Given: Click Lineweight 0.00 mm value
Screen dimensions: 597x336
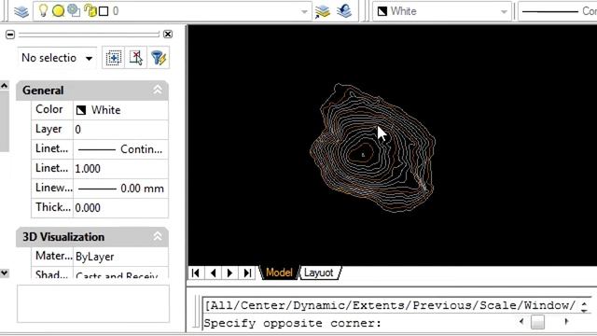Looking at the screenshot, I should pyautogui.click(x=120, y=189).
